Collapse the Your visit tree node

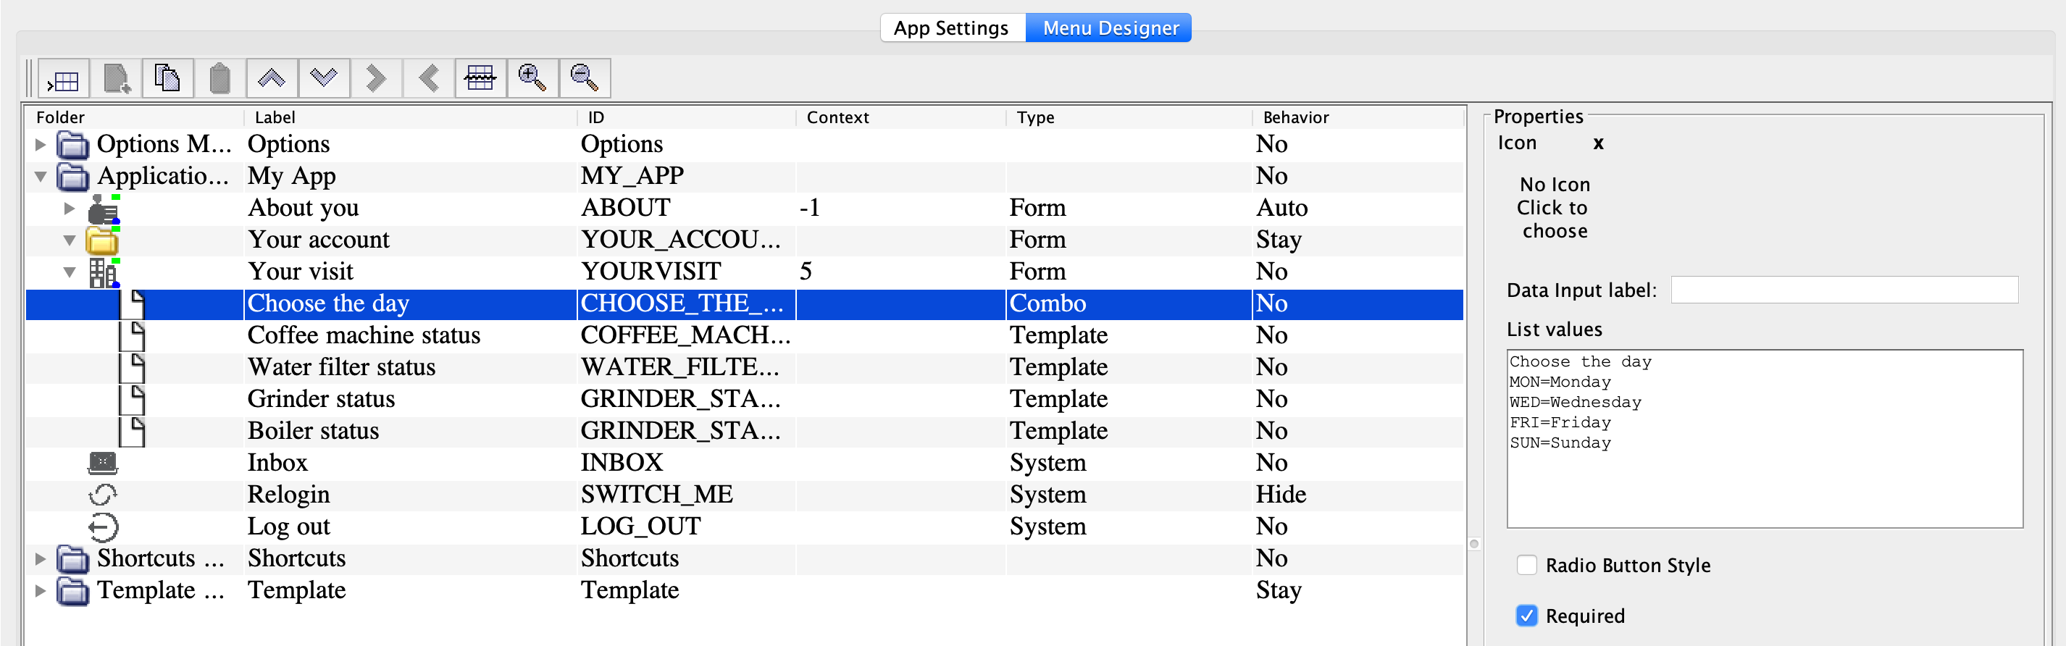tap(70, 272)
